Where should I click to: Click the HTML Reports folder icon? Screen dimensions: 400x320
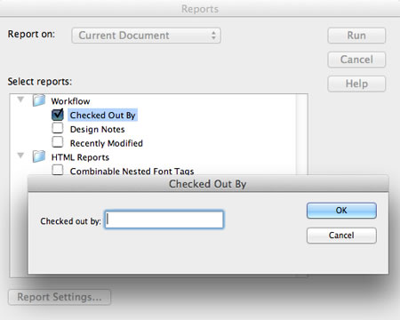39,156
